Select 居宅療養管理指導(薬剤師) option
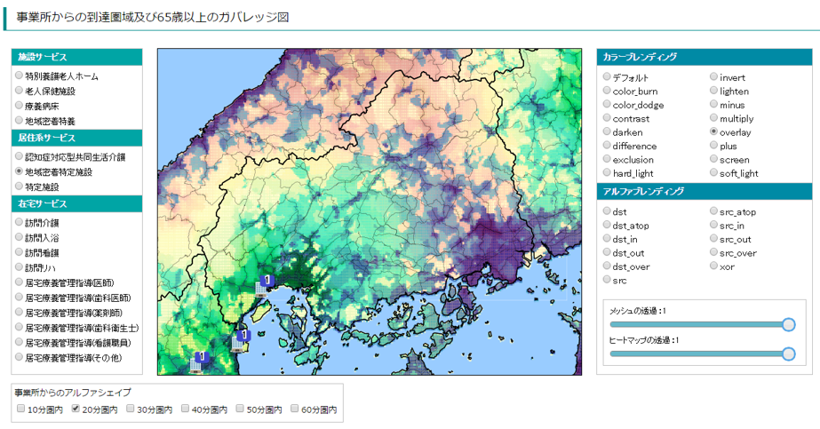This screenshot has height=429, width=820. coord(19,313)
